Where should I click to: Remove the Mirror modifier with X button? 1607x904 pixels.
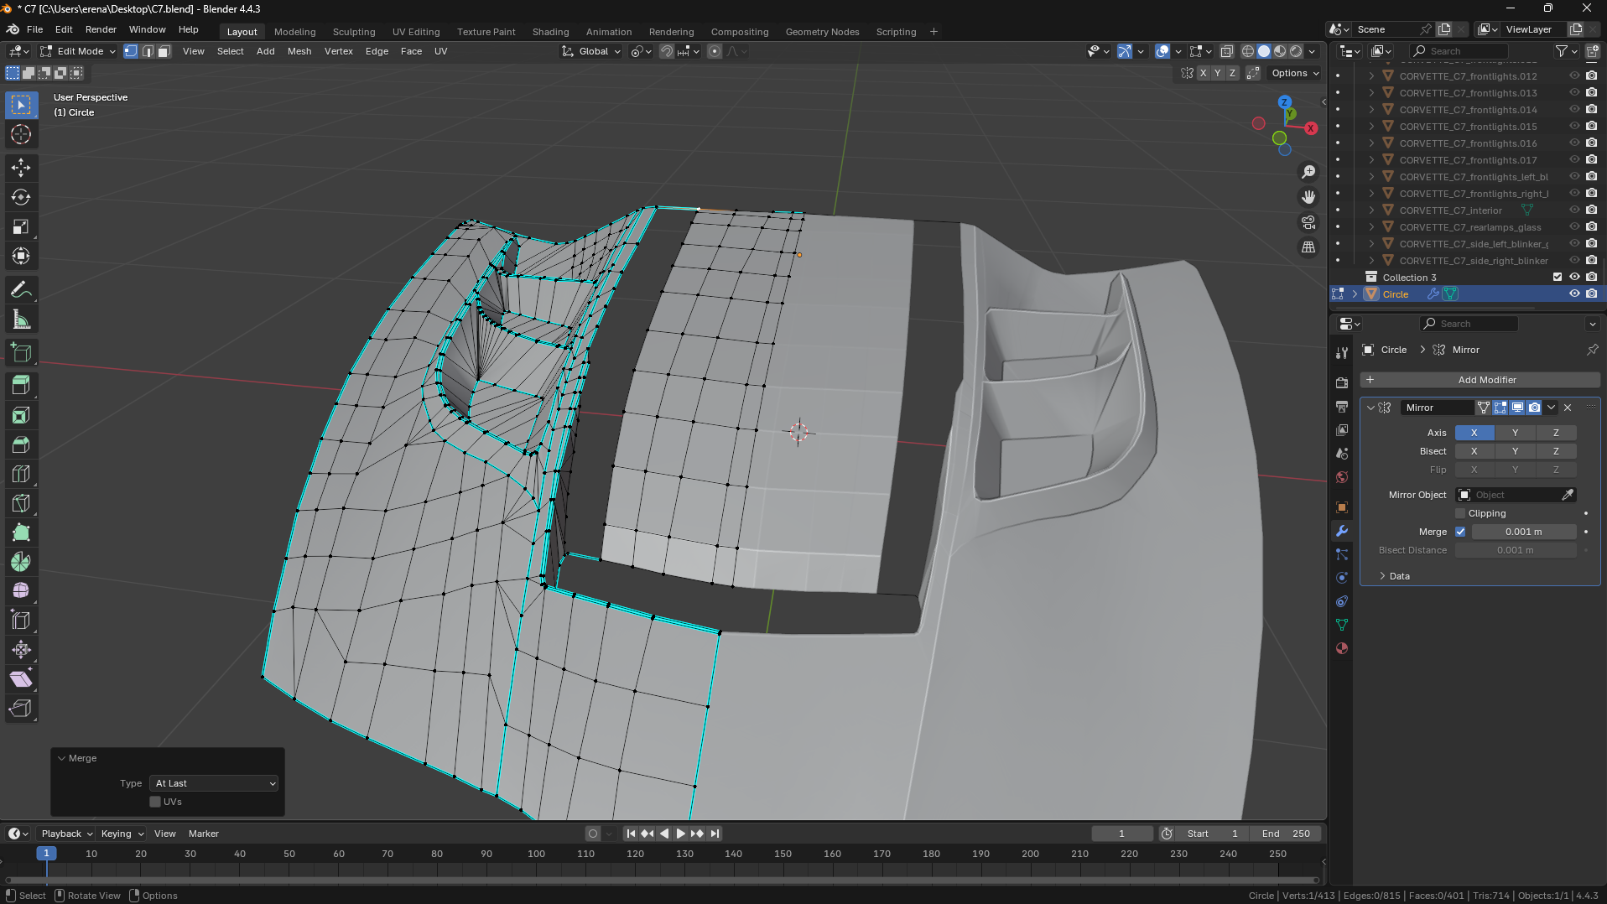(x=1568, y=408)
